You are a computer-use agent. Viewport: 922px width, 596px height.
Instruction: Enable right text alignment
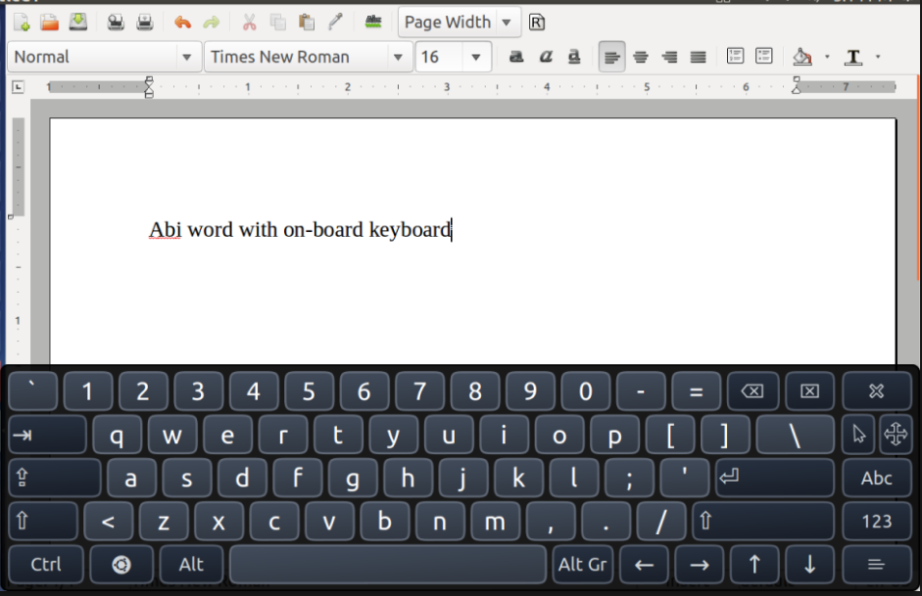click(669, 57)
